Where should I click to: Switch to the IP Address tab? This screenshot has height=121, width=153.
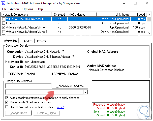click(x=27, y=41)
